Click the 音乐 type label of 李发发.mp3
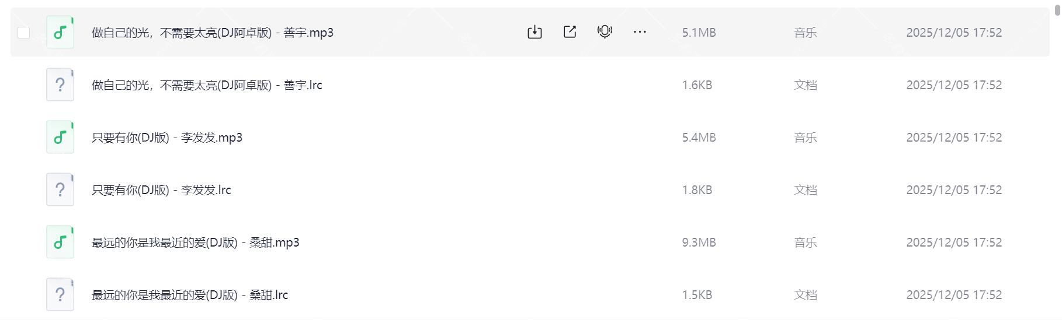The image size is (1062, 320). [805, 138]
